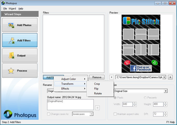Decrease Height with down spinner
Viewport: 177px width, 125px height.
click(166, 106)
